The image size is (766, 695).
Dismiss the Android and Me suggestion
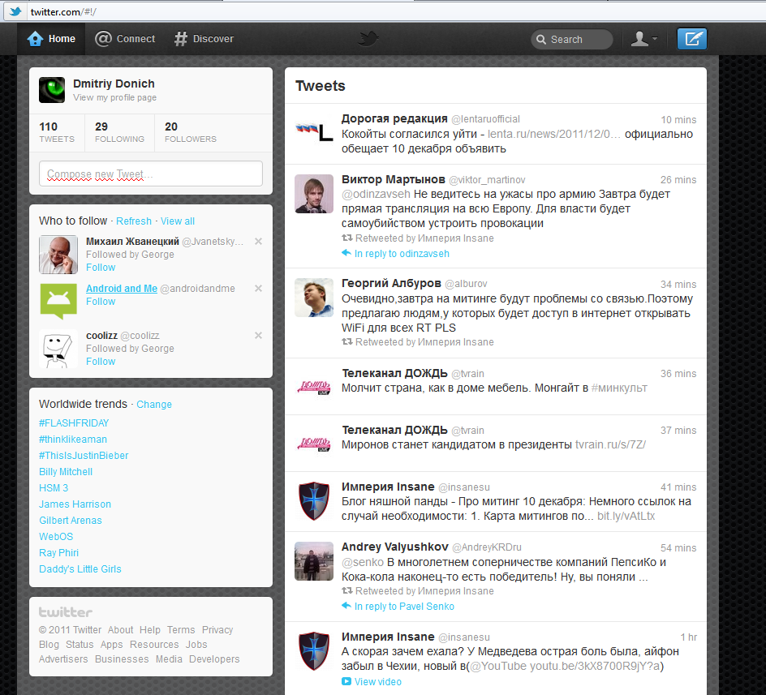pos(258,288)
